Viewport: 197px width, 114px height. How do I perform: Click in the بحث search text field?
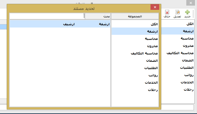tap(47, 16)
